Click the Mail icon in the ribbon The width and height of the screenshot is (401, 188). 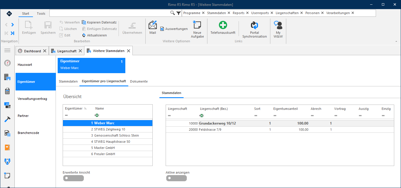coord(153,25)
